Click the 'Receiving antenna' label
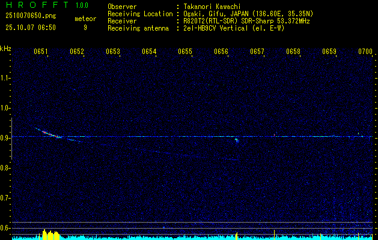The height and width of the screenshot is (240, 378). tap(138, 28)
